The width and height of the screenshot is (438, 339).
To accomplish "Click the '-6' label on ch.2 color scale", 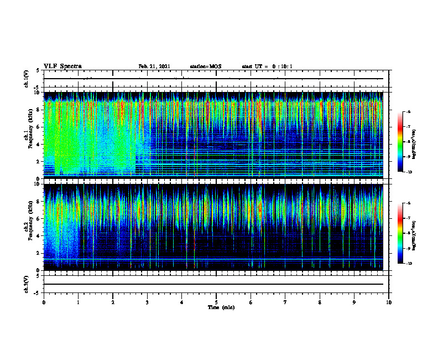I will (x=408, y=203).
